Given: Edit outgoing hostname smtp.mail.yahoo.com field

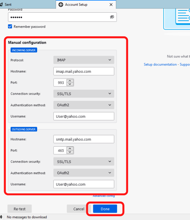Looking at the screenshot, I should 84,139.
